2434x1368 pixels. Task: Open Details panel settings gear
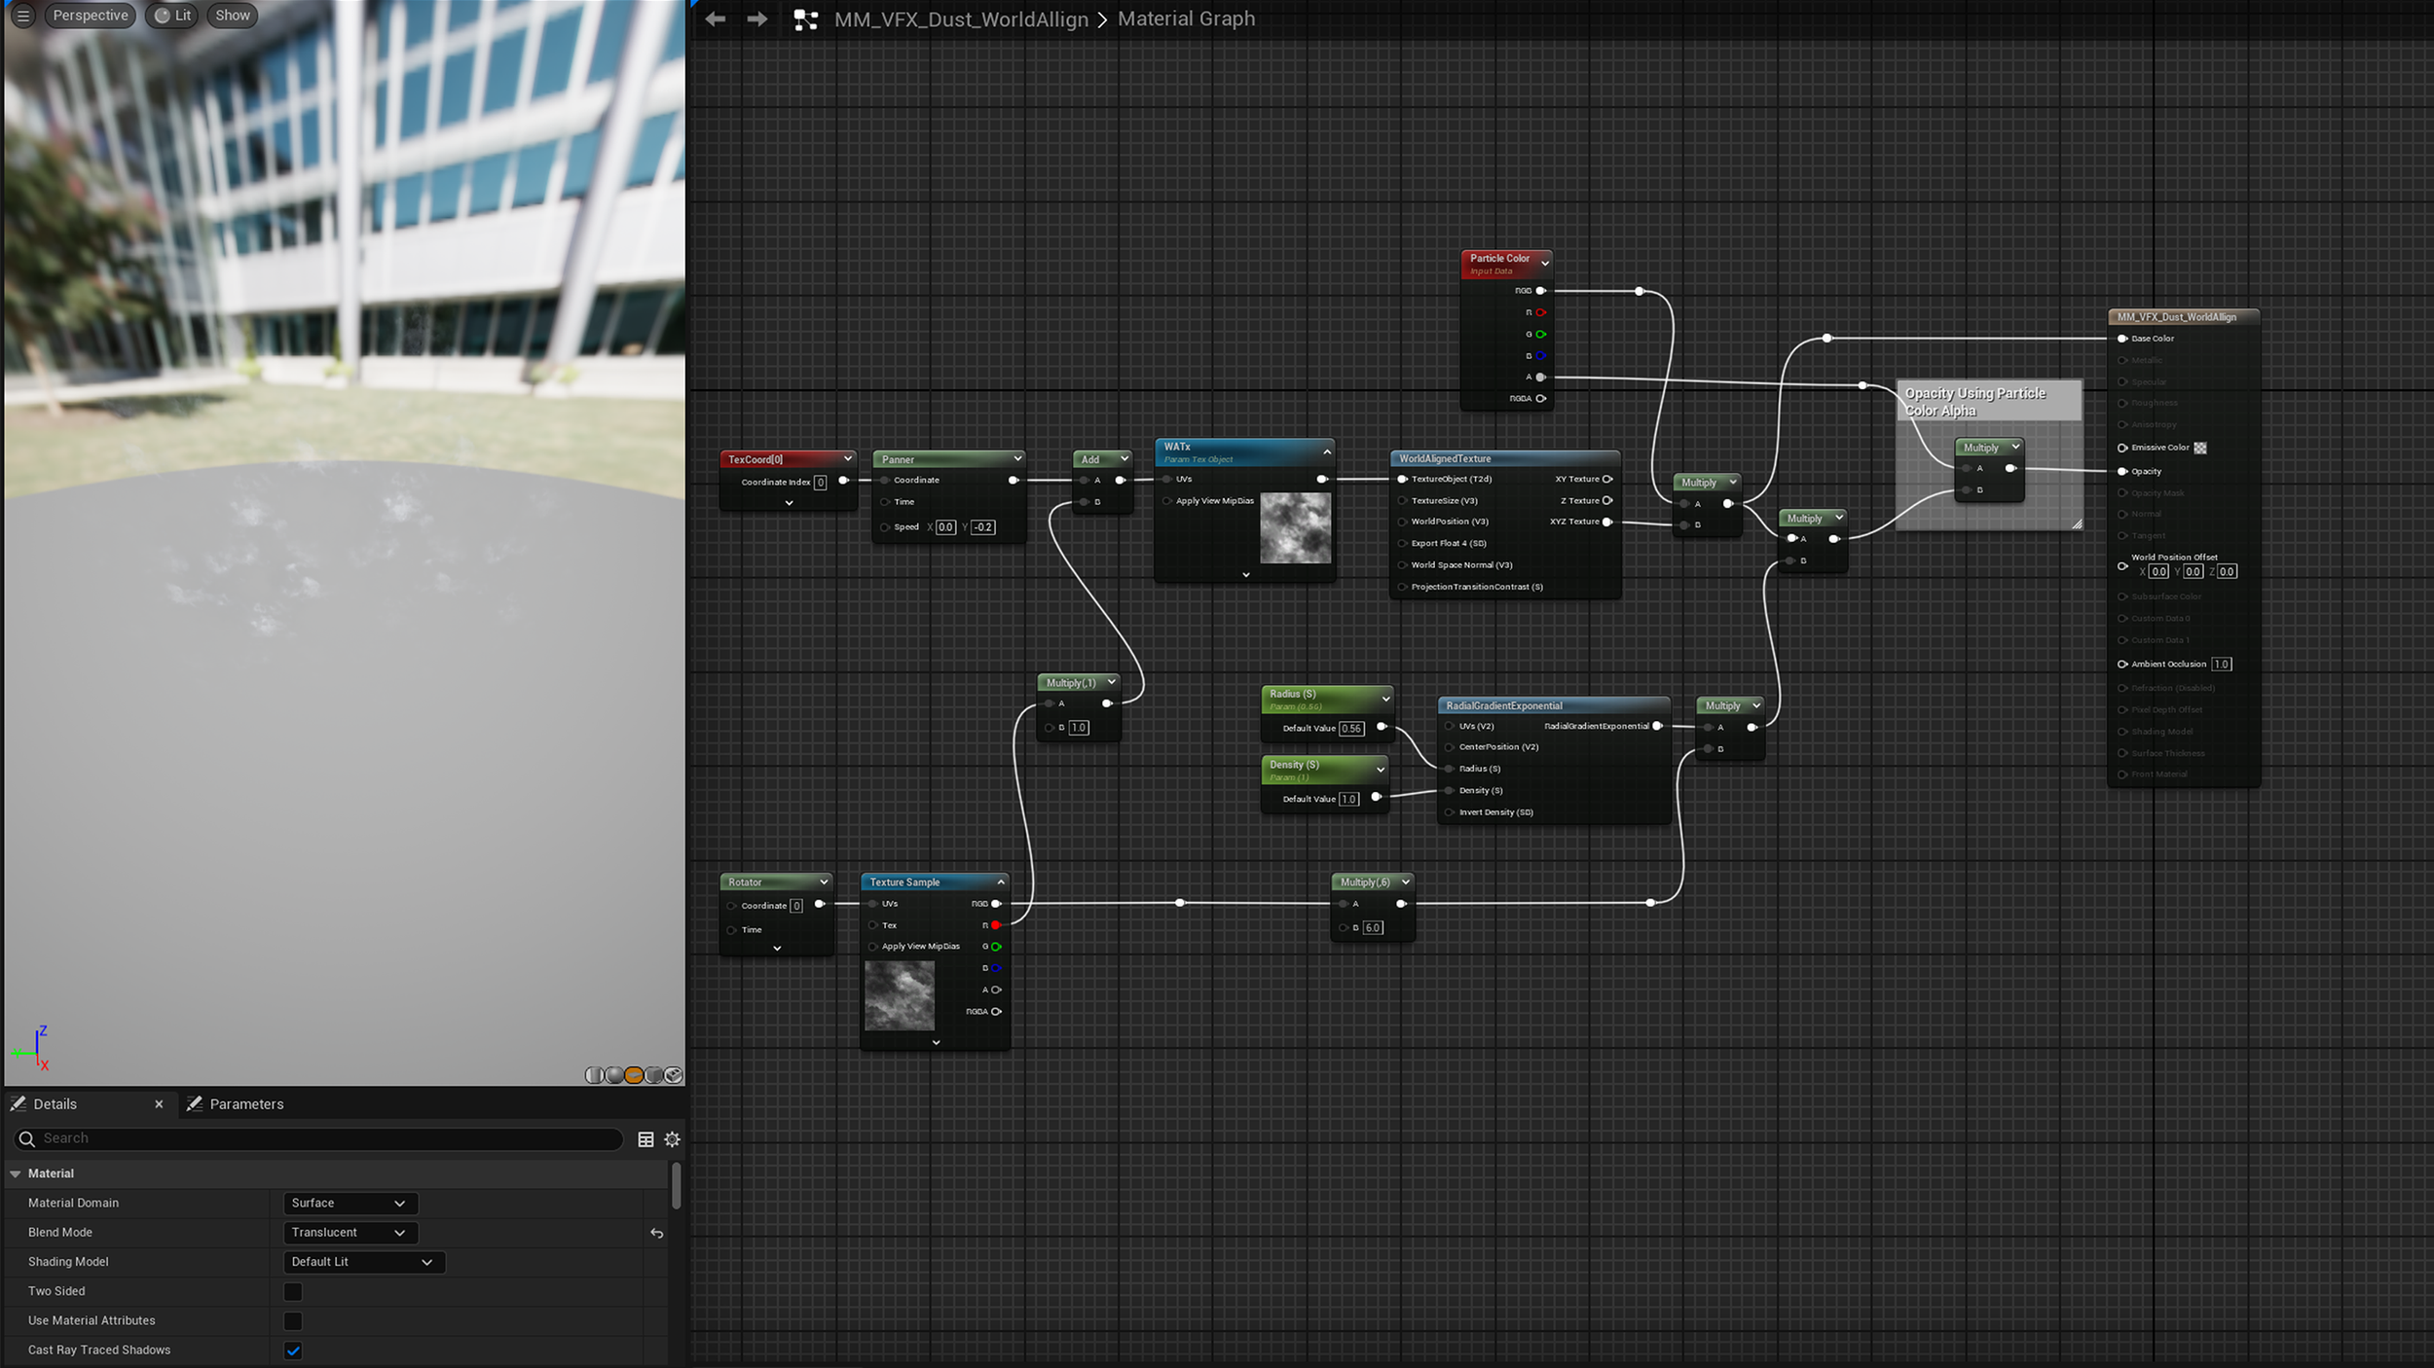pyautogui.click(x=672, y=1139)
